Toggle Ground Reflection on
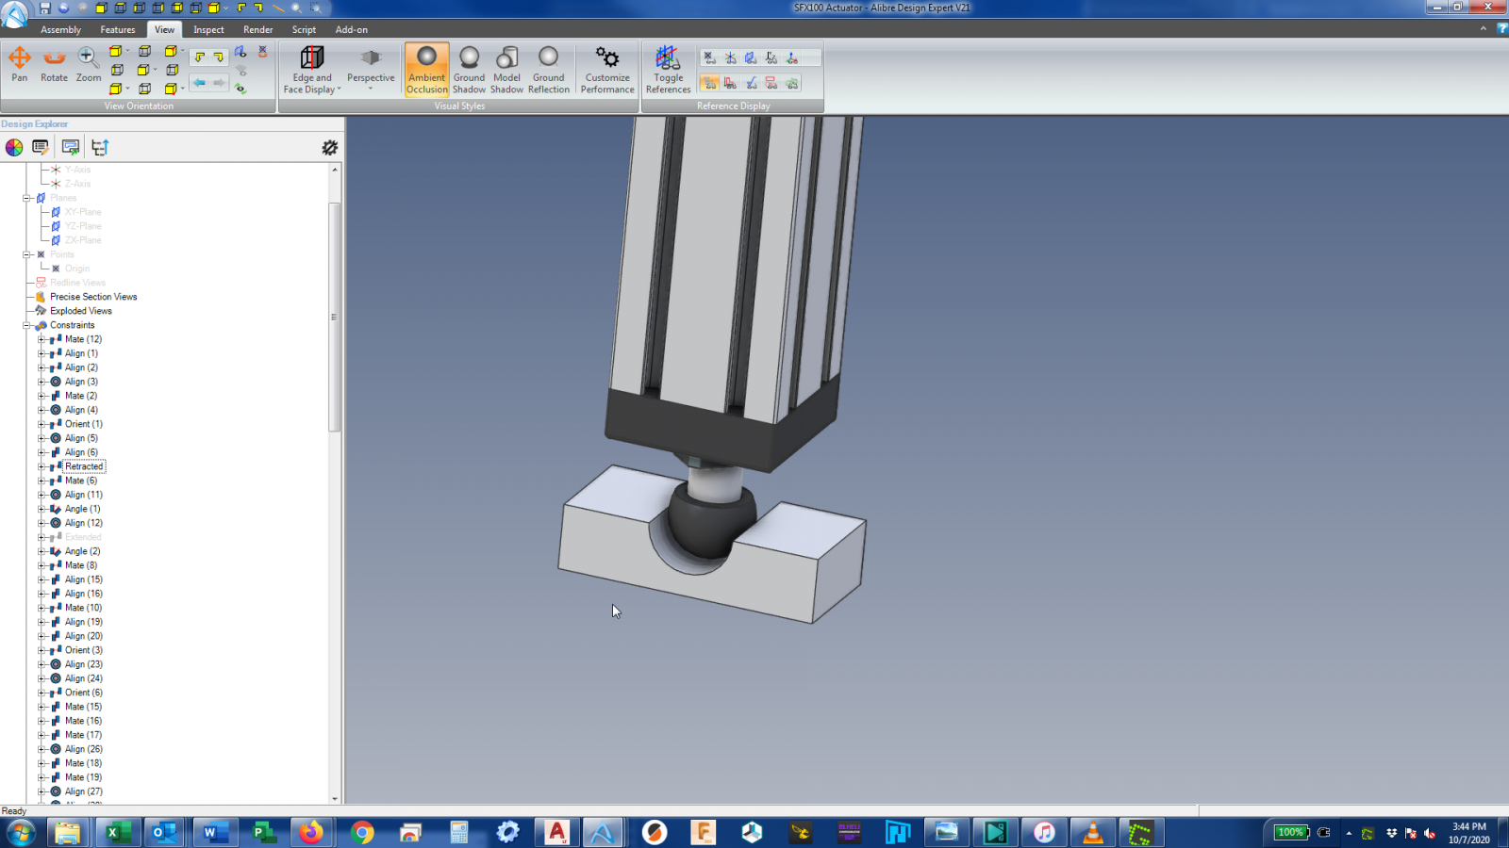The image size is (1509, 848). click(548, 70)
